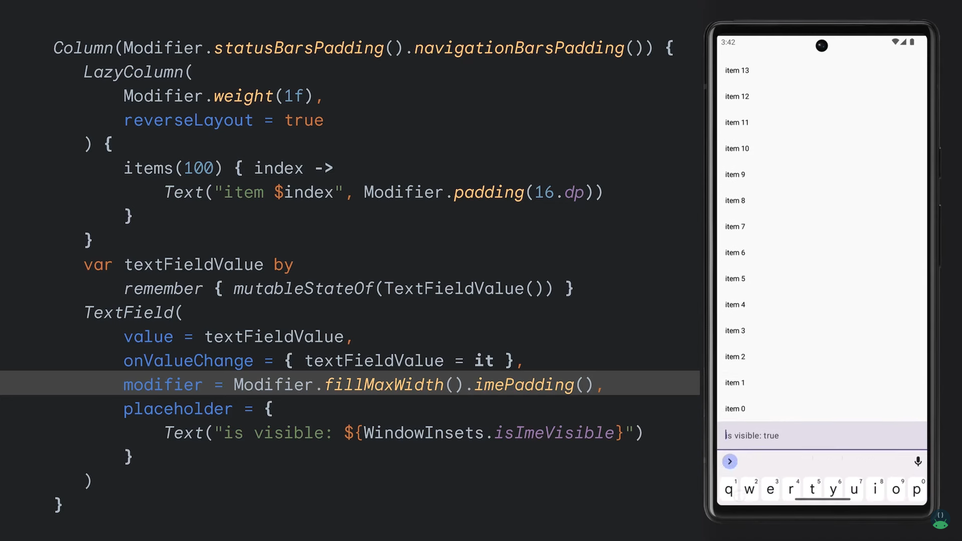Click the reverseLayout = true parameter
Viewport: 962px width, 541px height.
224,120
